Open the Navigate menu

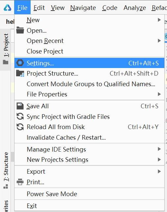tap(83, 8)
